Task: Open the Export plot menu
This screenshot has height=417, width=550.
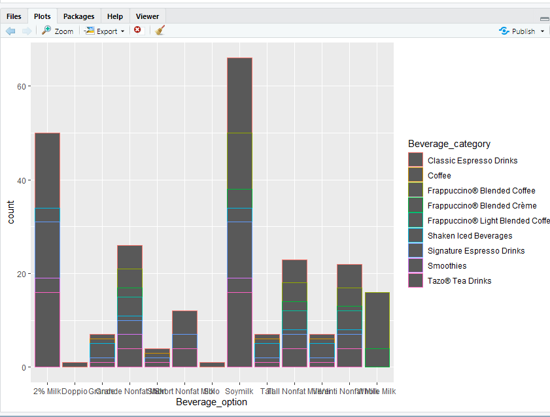Action: [x=105, y=31]
